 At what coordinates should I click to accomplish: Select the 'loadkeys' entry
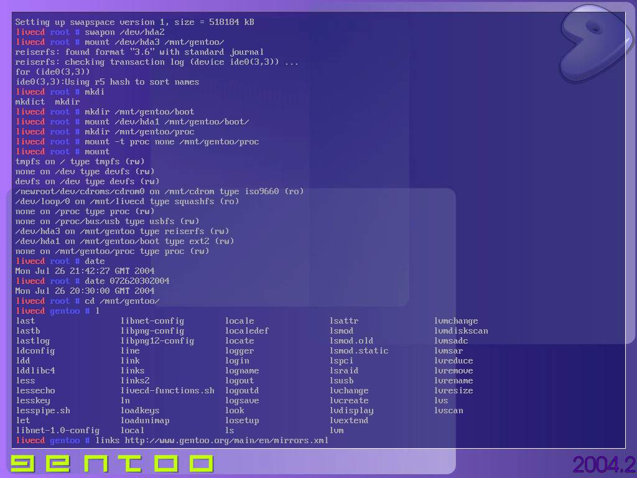[x=140, y=411]
